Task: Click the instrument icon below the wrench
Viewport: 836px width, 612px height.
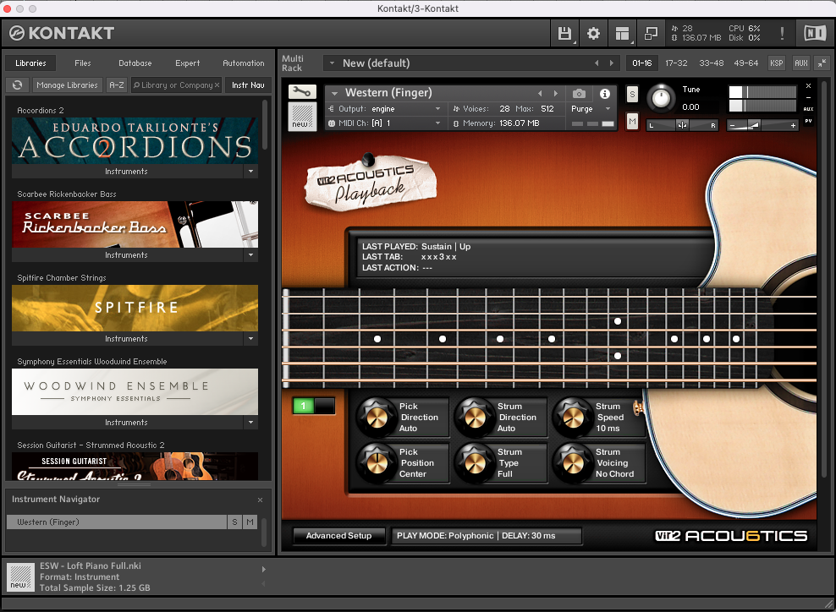Action: point(302,116)
